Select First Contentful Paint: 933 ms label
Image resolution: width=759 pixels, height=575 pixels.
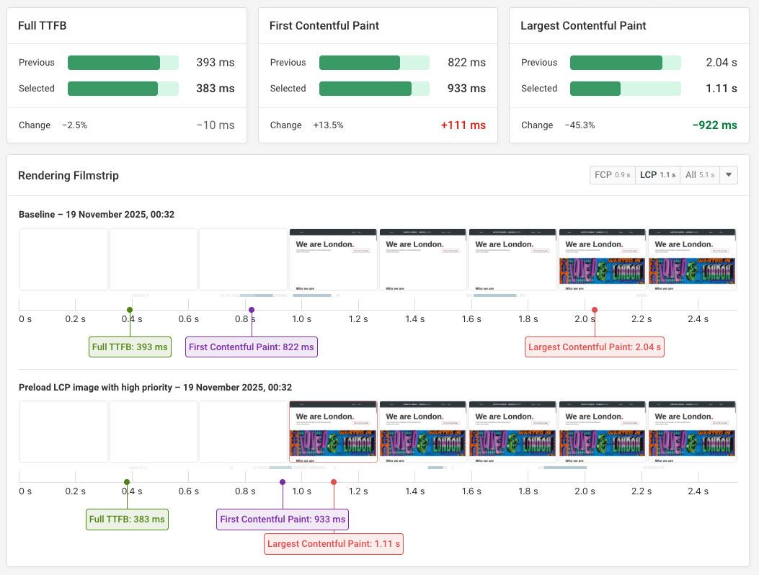tap(283, 519)
